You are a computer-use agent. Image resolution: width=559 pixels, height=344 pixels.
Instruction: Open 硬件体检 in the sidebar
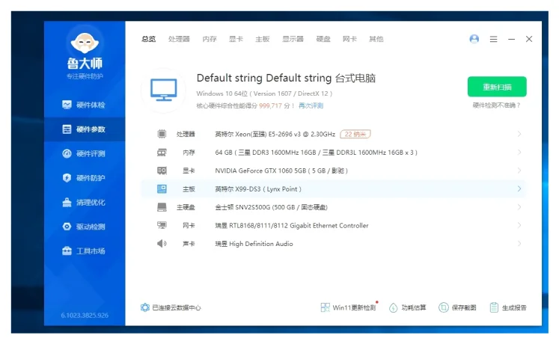(85, 105)
